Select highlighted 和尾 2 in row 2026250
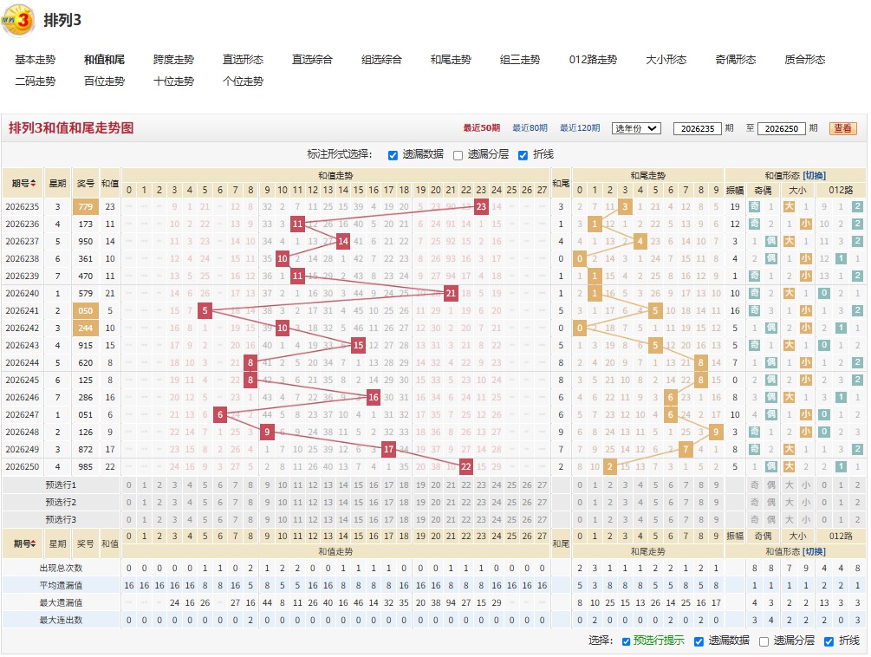This screenshot has height=657, width=871. pos(610,466)
